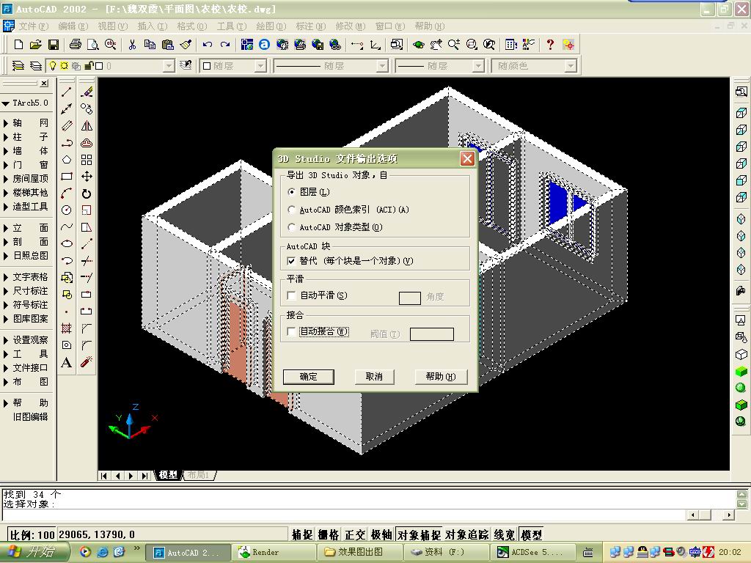Expand the 轴网 menu group
Screen dimensions: 751x563
click(x=26, y=123)
